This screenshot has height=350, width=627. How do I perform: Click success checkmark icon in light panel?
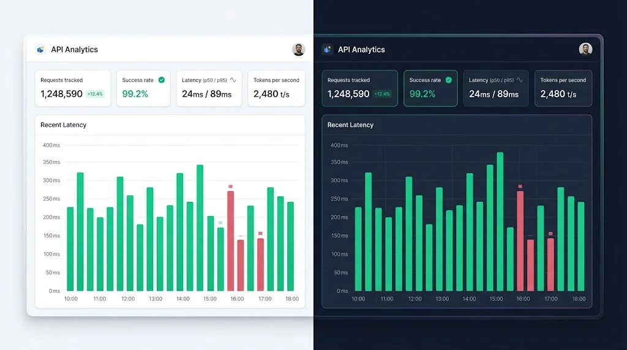click(162, 80)
